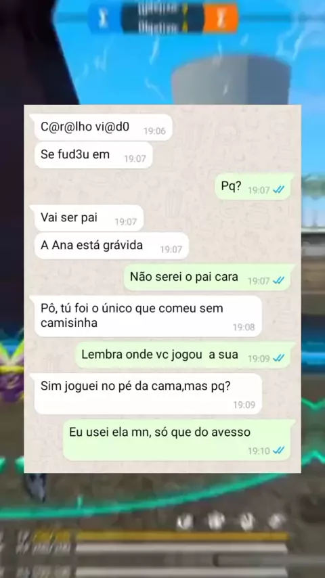Click read-receipt ticks on 'Não serei o pai cara'

coord(278,280)
